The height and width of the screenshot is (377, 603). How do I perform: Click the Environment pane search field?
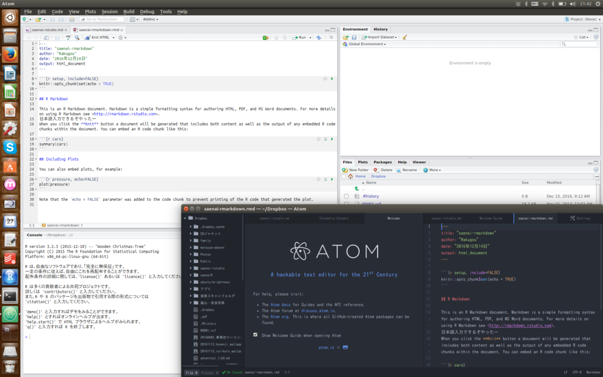coord(579,44)
